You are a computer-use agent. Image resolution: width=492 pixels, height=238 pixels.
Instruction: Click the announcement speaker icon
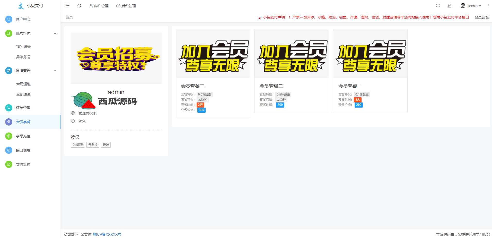click(x=260, y=17)
